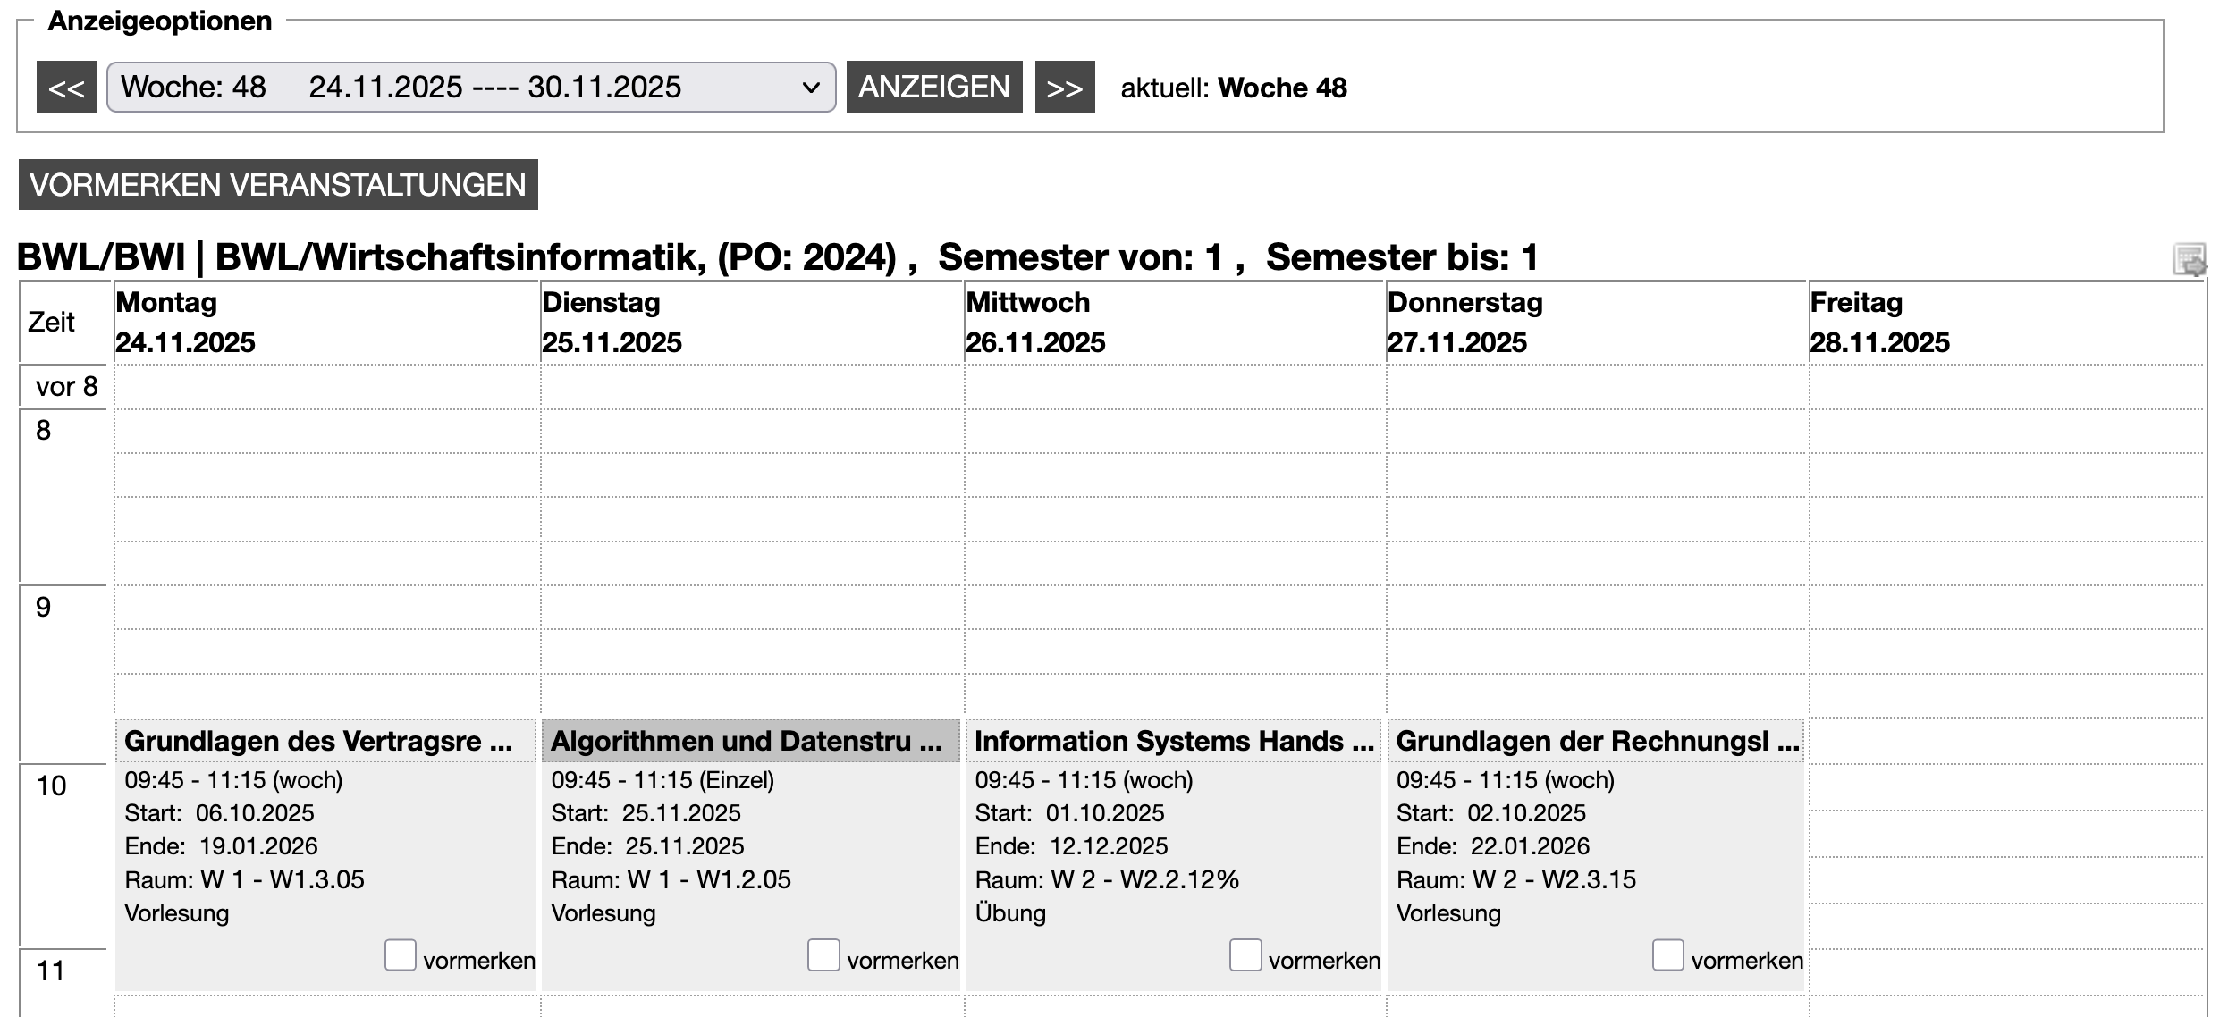The width and height of the screenshot is (2228, 1017).
Task: Mark vormerken for Grundlagen der Rechnungslegung
Action: (x=1667, y=954)
